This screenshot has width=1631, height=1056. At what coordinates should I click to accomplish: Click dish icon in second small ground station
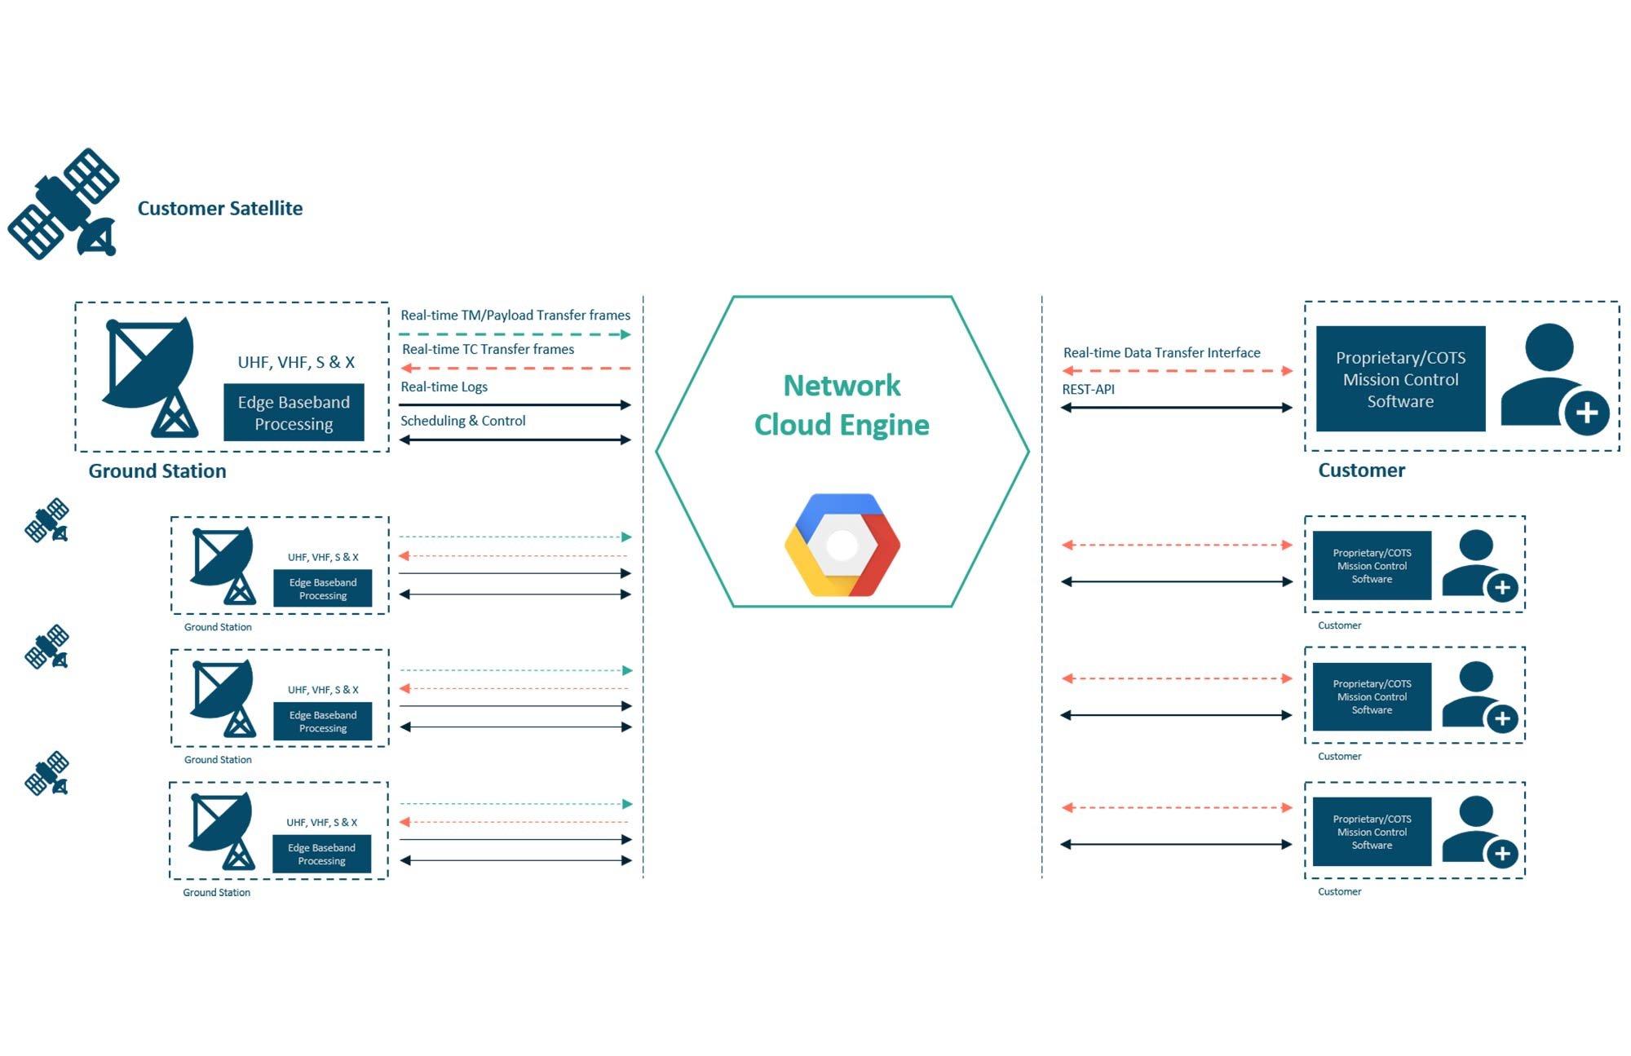[222, 699]
